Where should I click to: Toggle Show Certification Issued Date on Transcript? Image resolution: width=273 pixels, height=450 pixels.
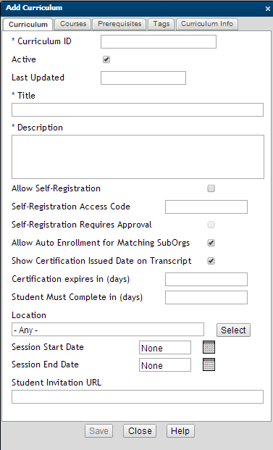point(211,261)
